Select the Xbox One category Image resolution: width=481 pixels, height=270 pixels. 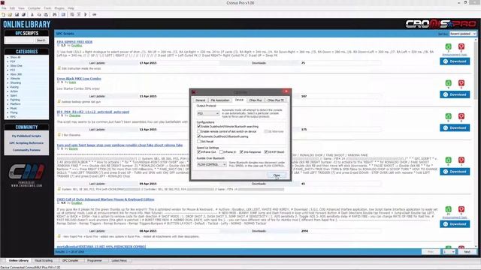pos(16,65)
